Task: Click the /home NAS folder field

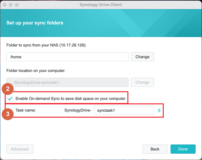Action: 67,57
